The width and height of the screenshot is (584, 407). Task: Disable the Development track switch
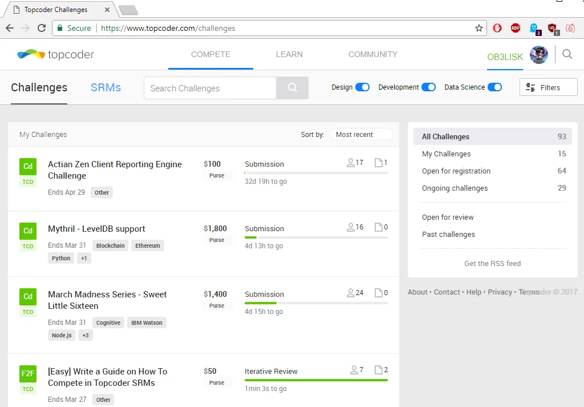(428, 87)
